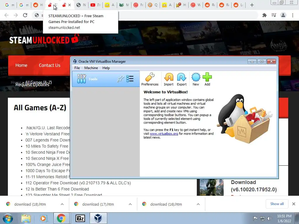Screen dimensions: 299x224
Task: Click Home in SteamUnlocked navigation
Action: tap(21, 65)
